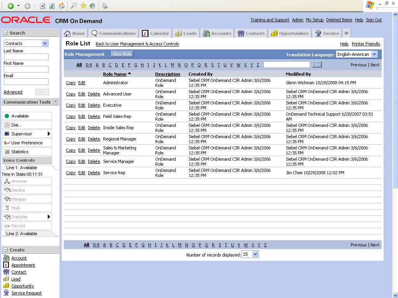Click the Print icon in browser toolbar
398x298 pixels.
pos(105,5)
